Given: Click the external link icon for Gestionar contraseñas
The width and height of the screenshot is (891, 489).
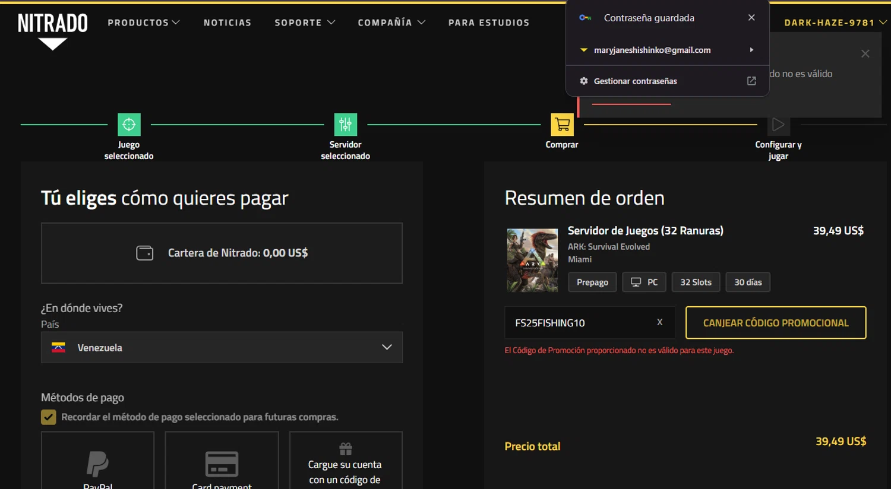Looking at the screenshot, I should tap(751, 81).
